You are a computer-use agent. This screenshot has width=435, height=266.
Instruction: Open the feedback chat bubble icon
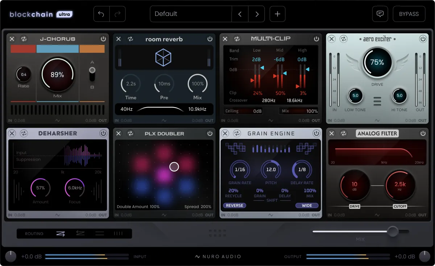point(380,14)
